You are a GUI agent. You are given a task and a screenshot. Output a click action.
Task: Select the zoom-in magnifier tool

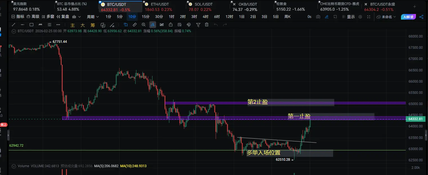144,25
